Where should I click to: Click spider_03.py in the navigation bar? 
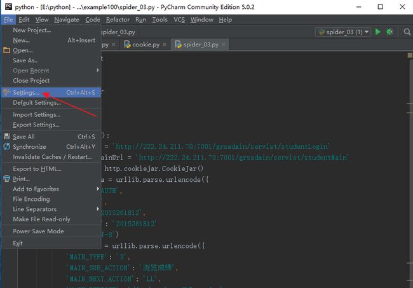tap(118, 32)
